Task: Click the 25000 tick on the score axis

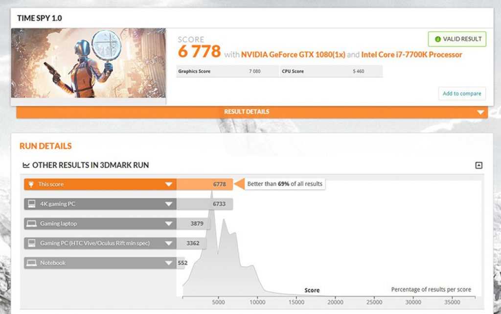Action: point(374,302)
